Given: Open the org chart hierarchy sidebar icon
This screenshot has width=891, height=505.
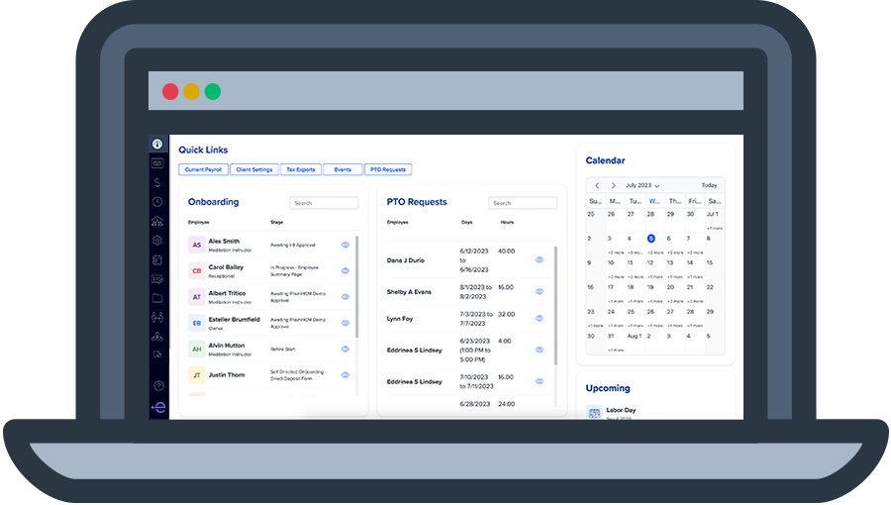Looking at the screenshot, I should pyautogui.click(x=157, y=337).
